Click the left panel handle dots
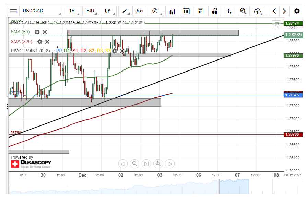The image size is (306, 197). click(7, 107)
